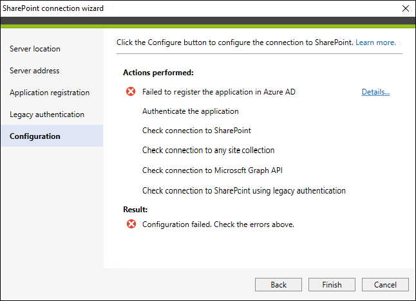Follow the Learn more link
The width and height of the screenshot is (416, 301).
[375, 42]
